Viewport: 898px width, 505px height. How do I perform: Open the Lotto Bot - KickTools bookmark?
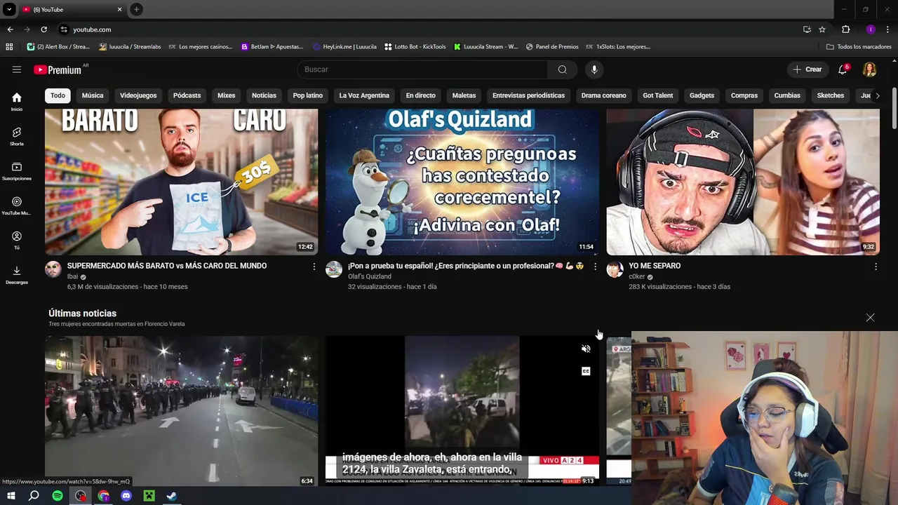pos(415,47)
